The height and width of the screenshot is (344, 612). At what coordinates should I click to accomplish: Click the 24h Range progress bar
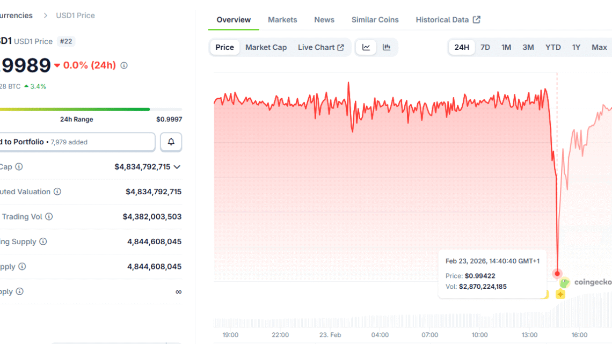75,109
